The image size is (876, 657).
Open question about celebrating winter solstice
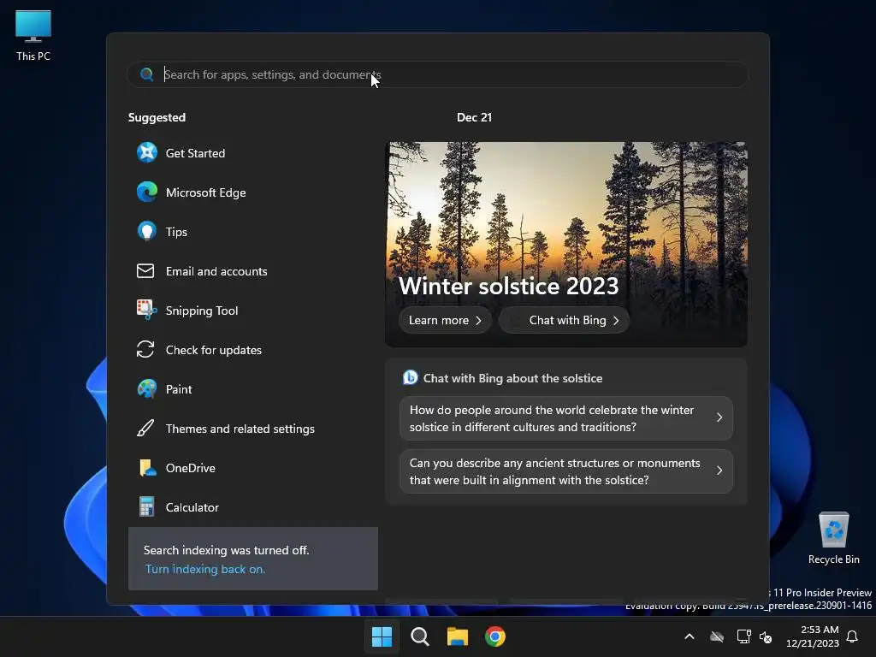(x=566, y=418)
